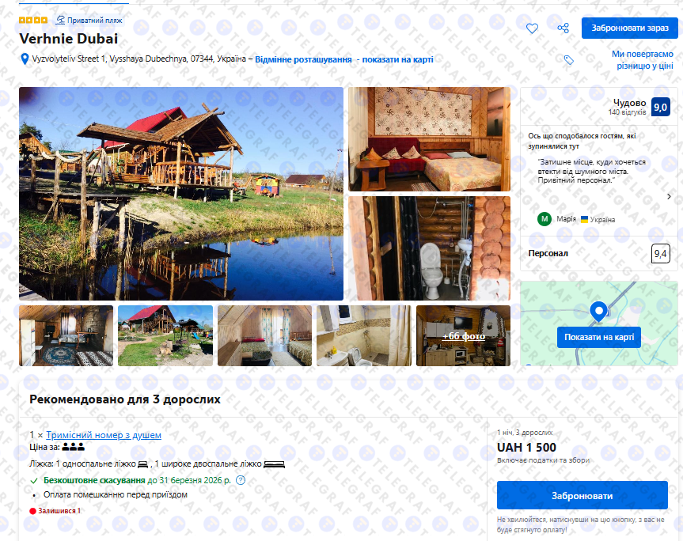
Task: View the bedroom with red sofa photo
Action: (x=429, y=139)
